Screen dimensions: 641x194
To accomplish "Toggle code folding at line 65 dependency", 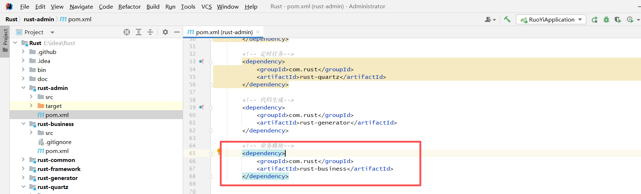I will coord(211,154).
